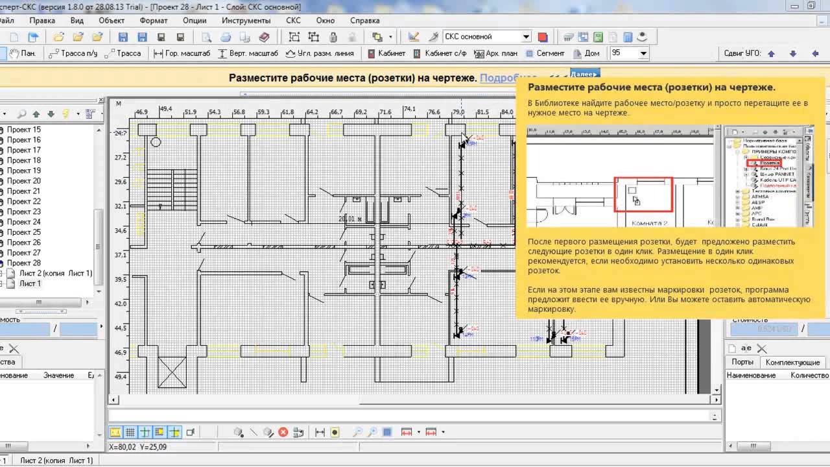Open the Инструменты menu
Viewport: 830px width, 467px height.
coord(246,20)
